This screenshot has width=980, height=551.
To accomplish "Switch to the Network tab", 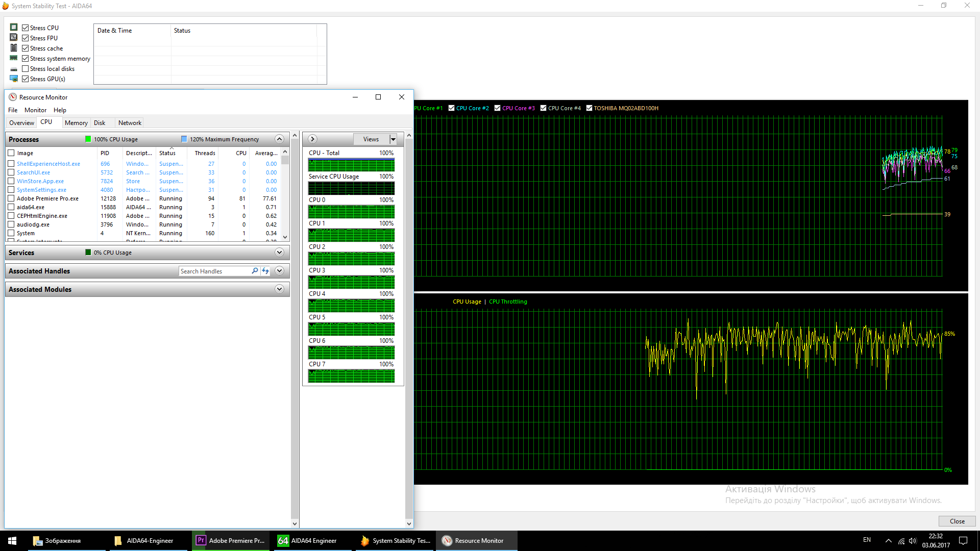I will click(130, 122).
